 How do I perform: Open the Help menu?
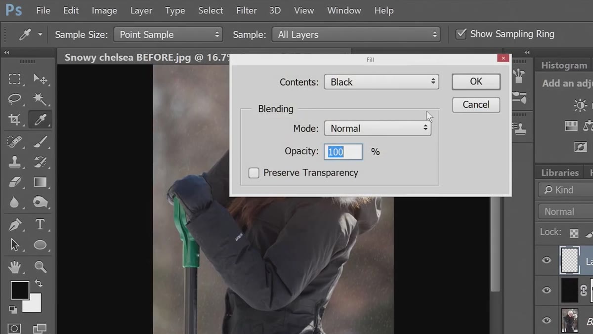coord(384,10)
